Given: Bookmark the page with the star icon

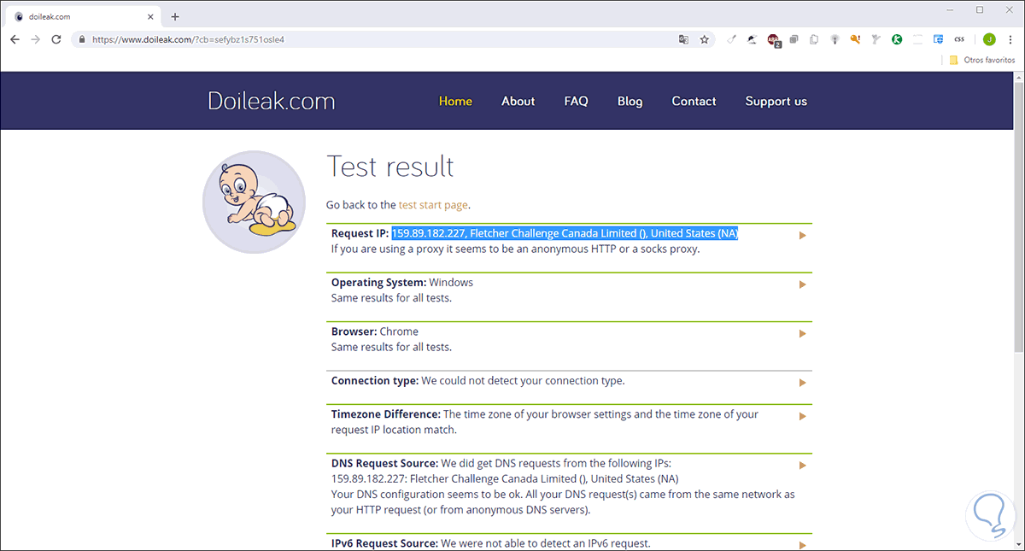Looking at the screenshot, I should coord(705,39).
